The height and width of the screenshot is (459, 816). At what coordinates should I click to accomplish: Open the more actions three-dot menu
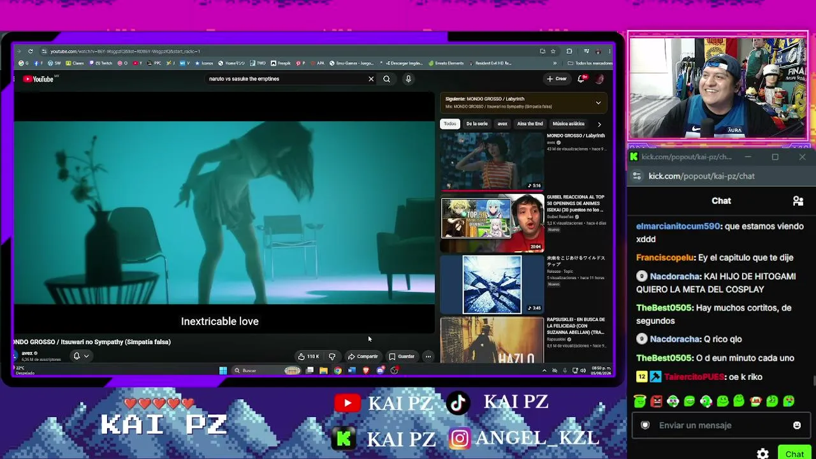coord(428,356)
